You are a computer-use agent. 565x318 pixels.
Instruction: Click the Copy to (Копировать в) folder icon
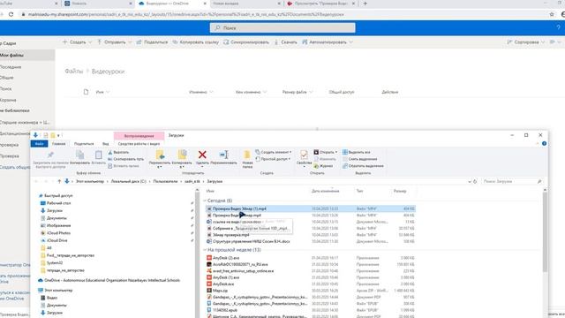[x=182, y=155]
